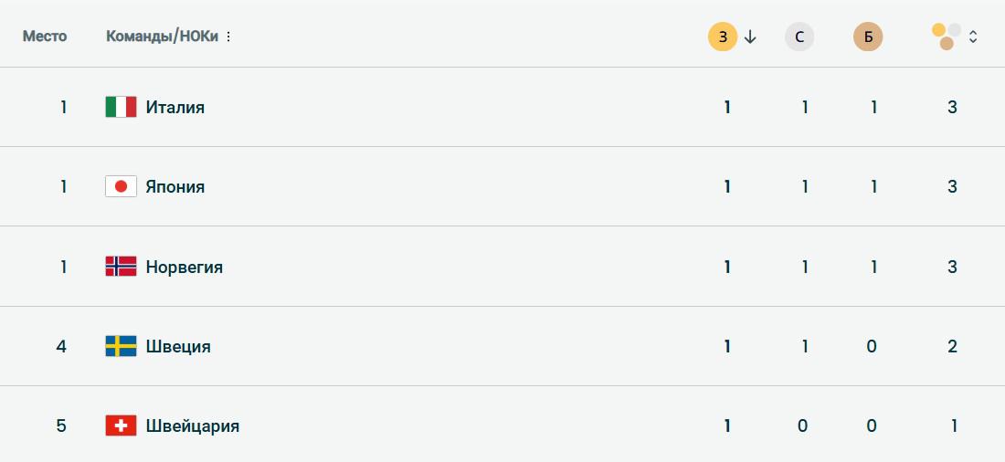Viewport: 1005px width, 462px height.
Task: Open the Япония team link
Action: (175, 186)
